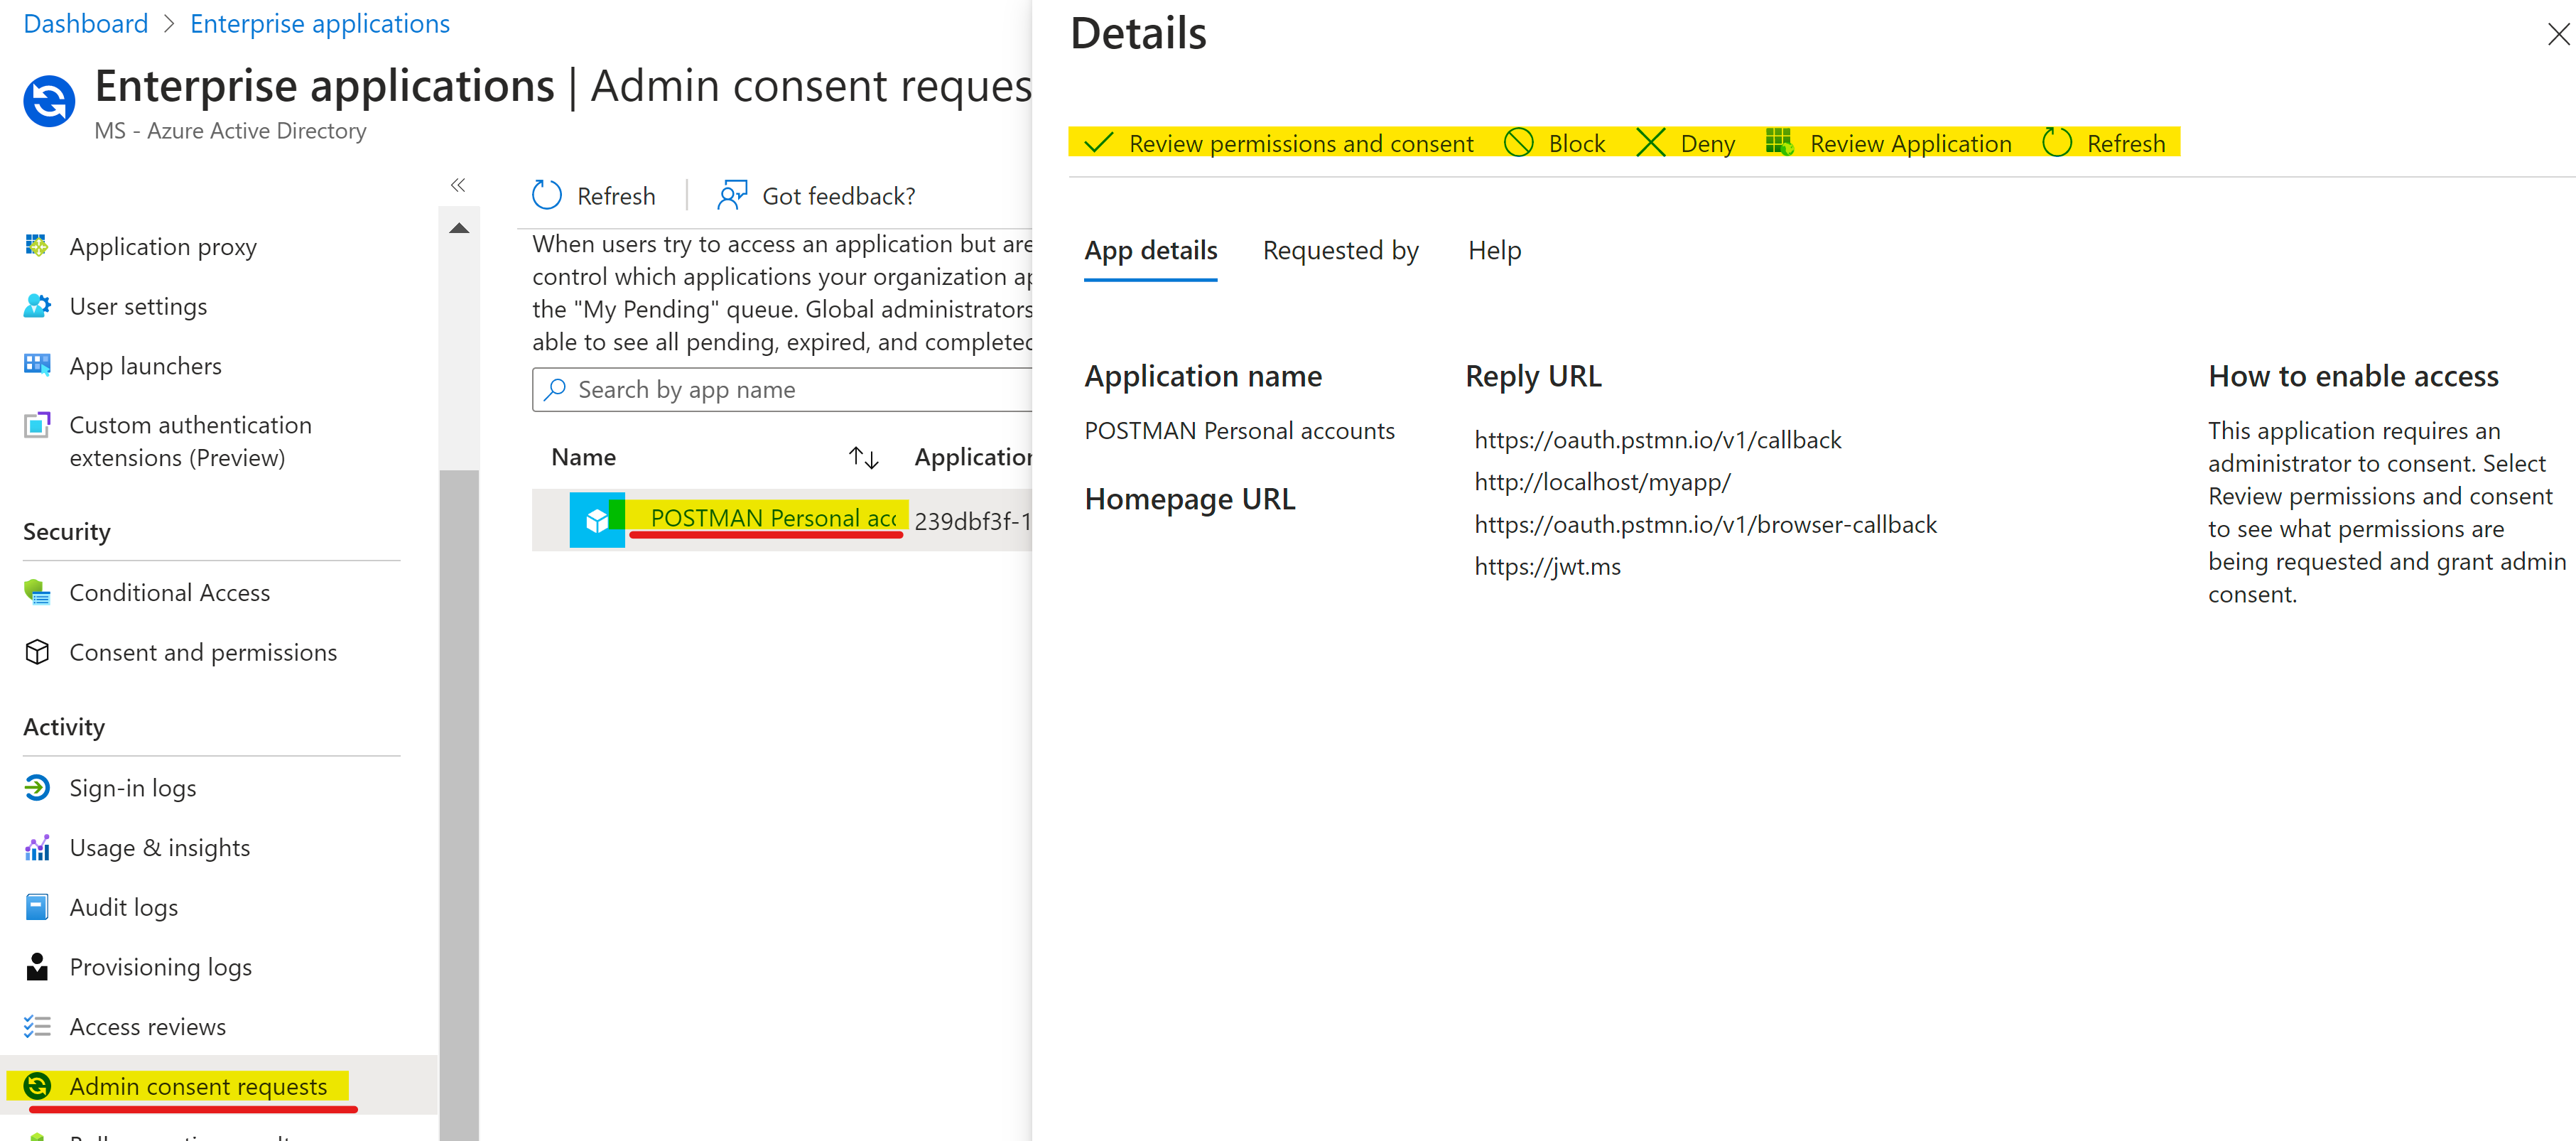2576x1141 pixels.
Task: Open User settings menu item
Action: [x=138, y=306]
